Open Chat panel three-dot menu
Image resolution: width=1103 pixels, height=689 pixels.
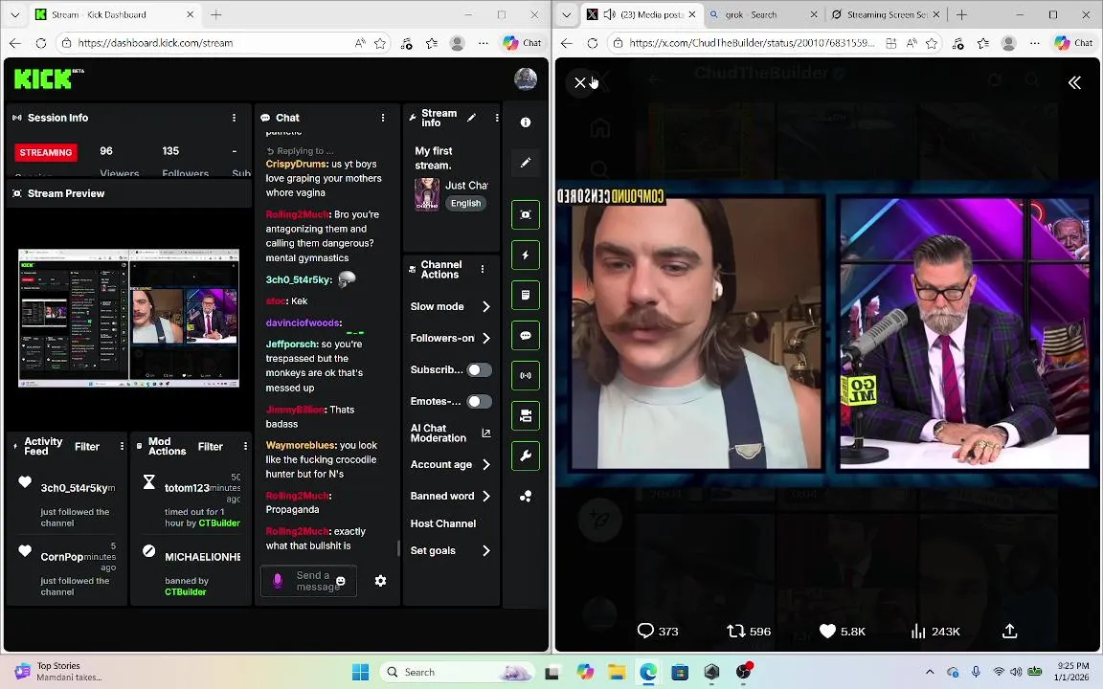[x=383, y=118]
